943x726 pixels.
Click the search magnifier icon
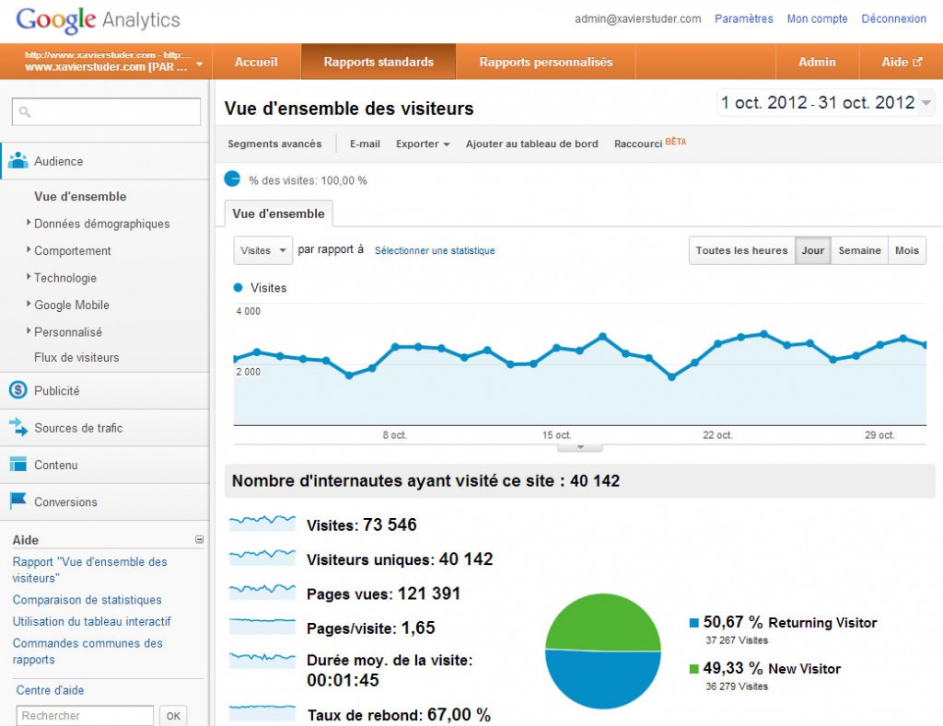[x=25, y=111]
